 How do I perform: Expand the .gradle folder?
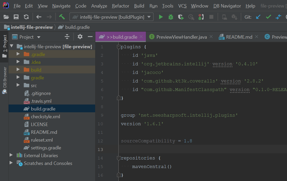point(18,54)
